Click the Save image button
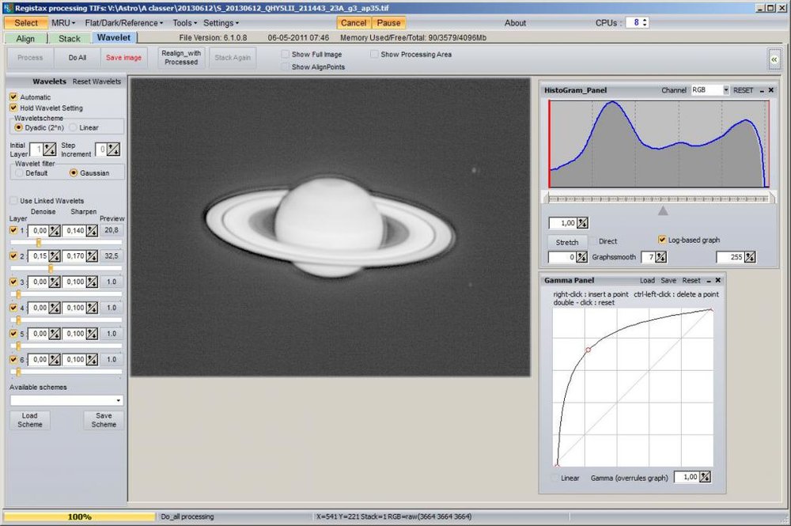The height and width of the screenshot is (526, 791). tap(123, 58)
